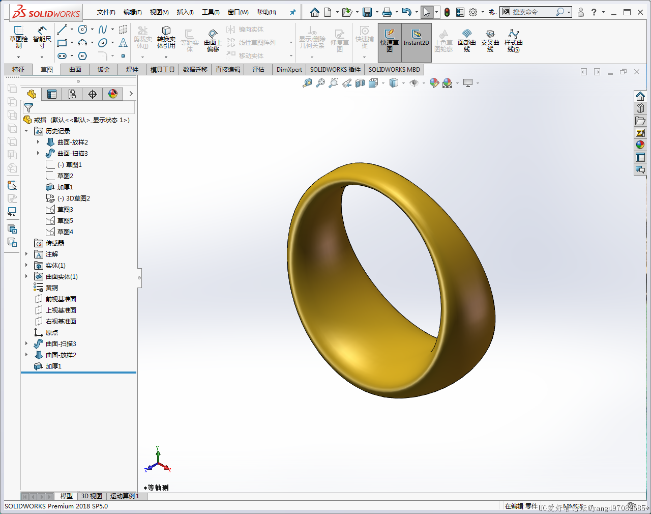Select the 模型 bottom tab
This screenshot has height=514, width=651.
pos(66,496)
